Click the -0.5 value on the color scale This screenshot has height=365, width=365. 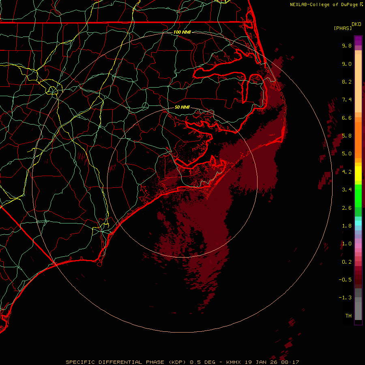tap(345, 280)
